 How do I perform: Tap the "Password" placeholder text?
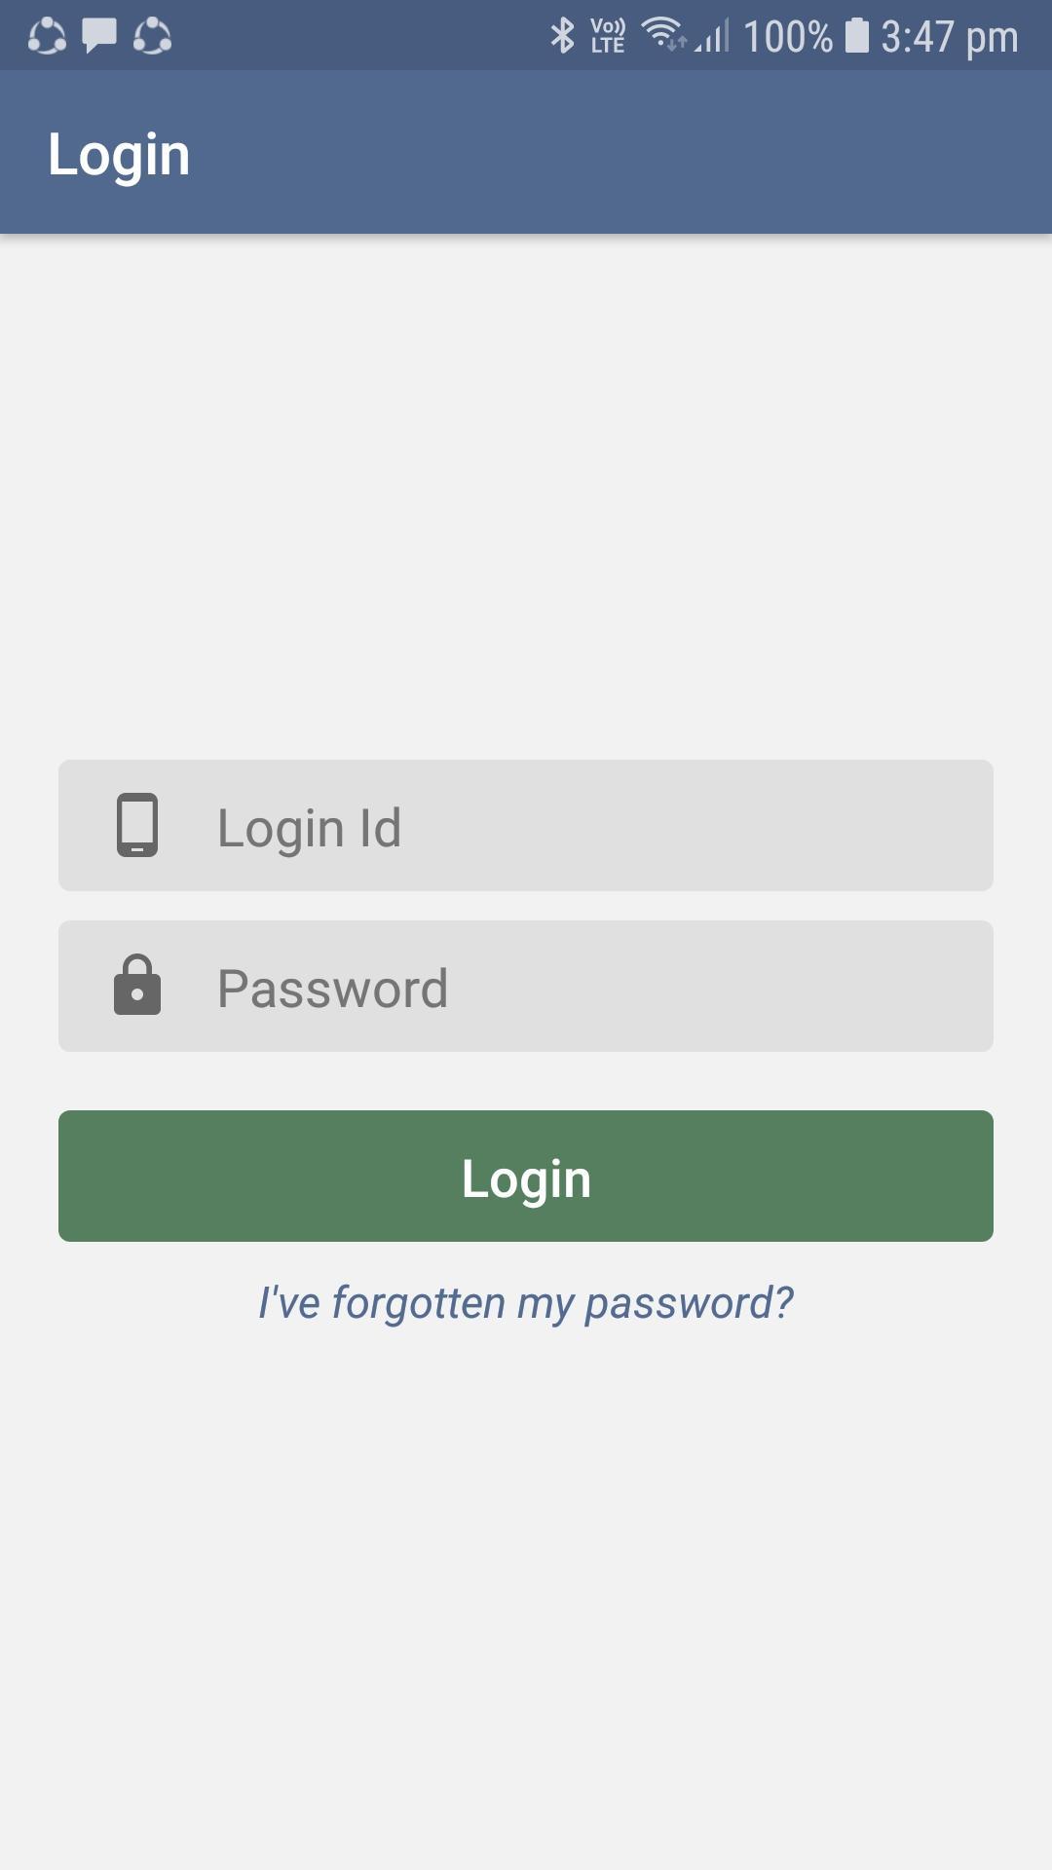tap(332, 989)
